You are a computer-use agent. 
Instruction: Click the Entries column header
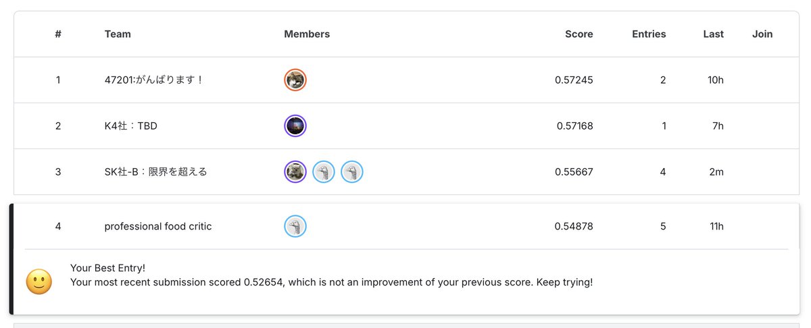(x=649, y=34)
